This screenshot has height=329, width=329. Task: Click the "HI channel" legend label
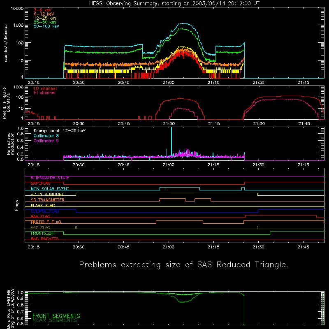point(44,93)
